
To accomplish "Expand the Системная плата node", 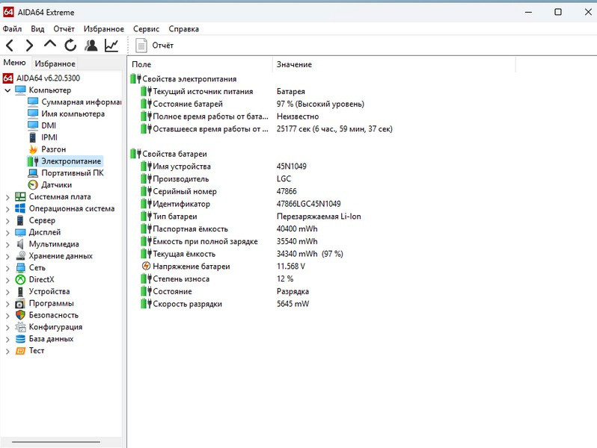I will [7, 197].
